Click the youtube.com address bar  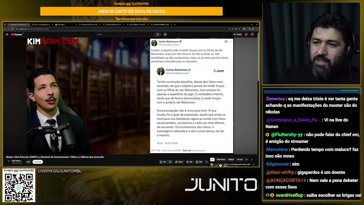[122, 29]
